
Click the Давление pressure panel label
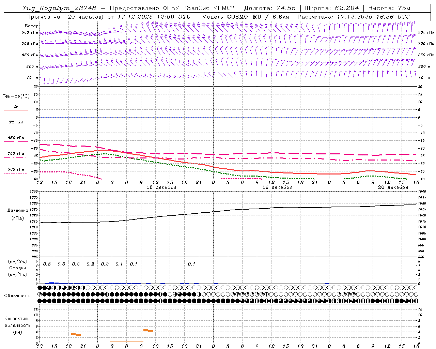tap(18, 211)
